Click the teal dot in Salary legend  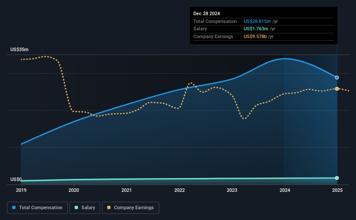pyautogui.click(x=76, y=207)
